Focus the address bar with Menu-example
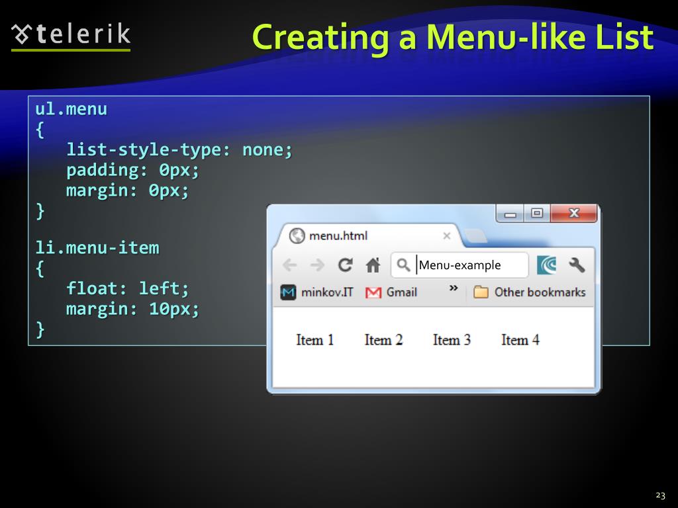678x508 pixels. coord(460,265)
